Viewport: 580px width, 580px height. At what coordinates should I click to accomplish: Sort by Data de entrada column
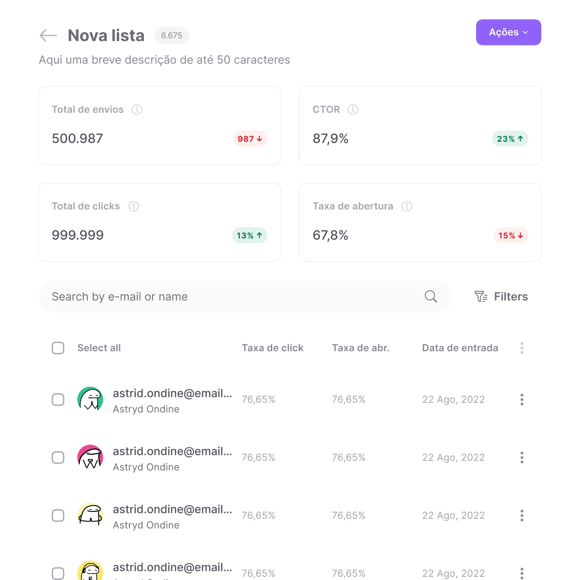[x=460, y=348]
